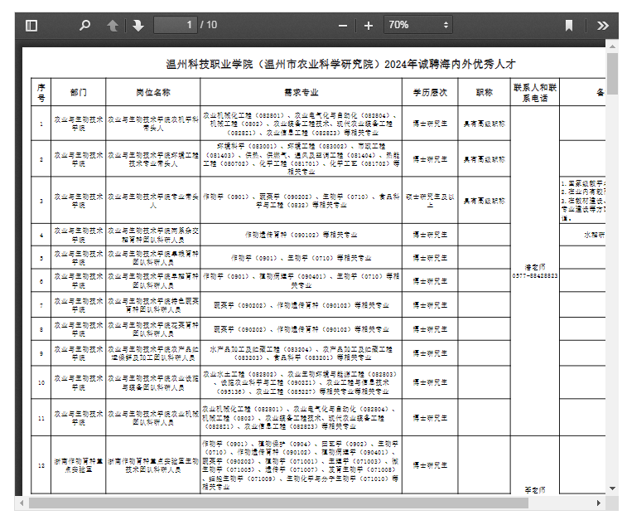Click row number 10 cell
Screen dimensions: 627x525
(x=41, y=382)
